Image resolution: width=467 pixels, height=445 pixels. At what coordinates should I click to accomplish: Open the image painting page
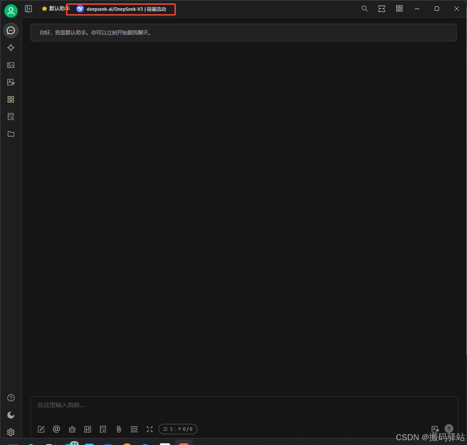(11, 65)
